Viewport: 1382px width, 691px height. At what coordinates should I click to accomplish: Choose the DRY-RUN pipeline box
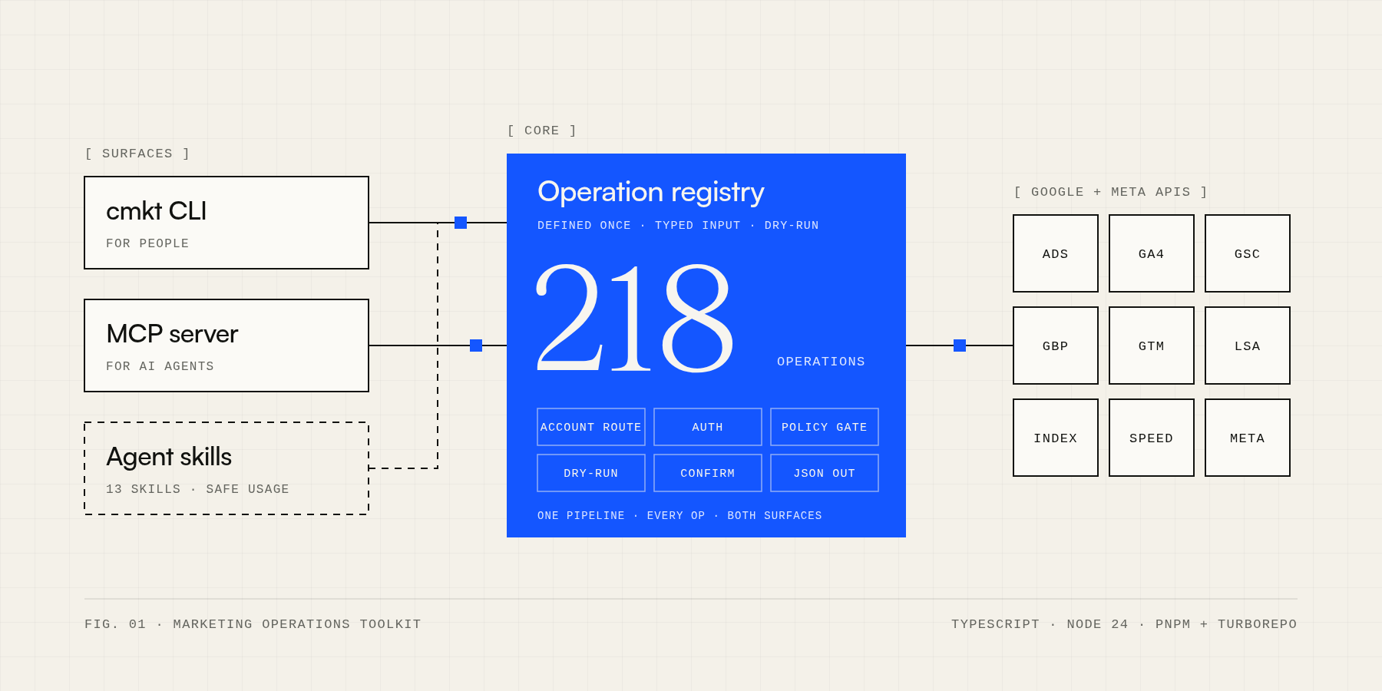point(591,473)
